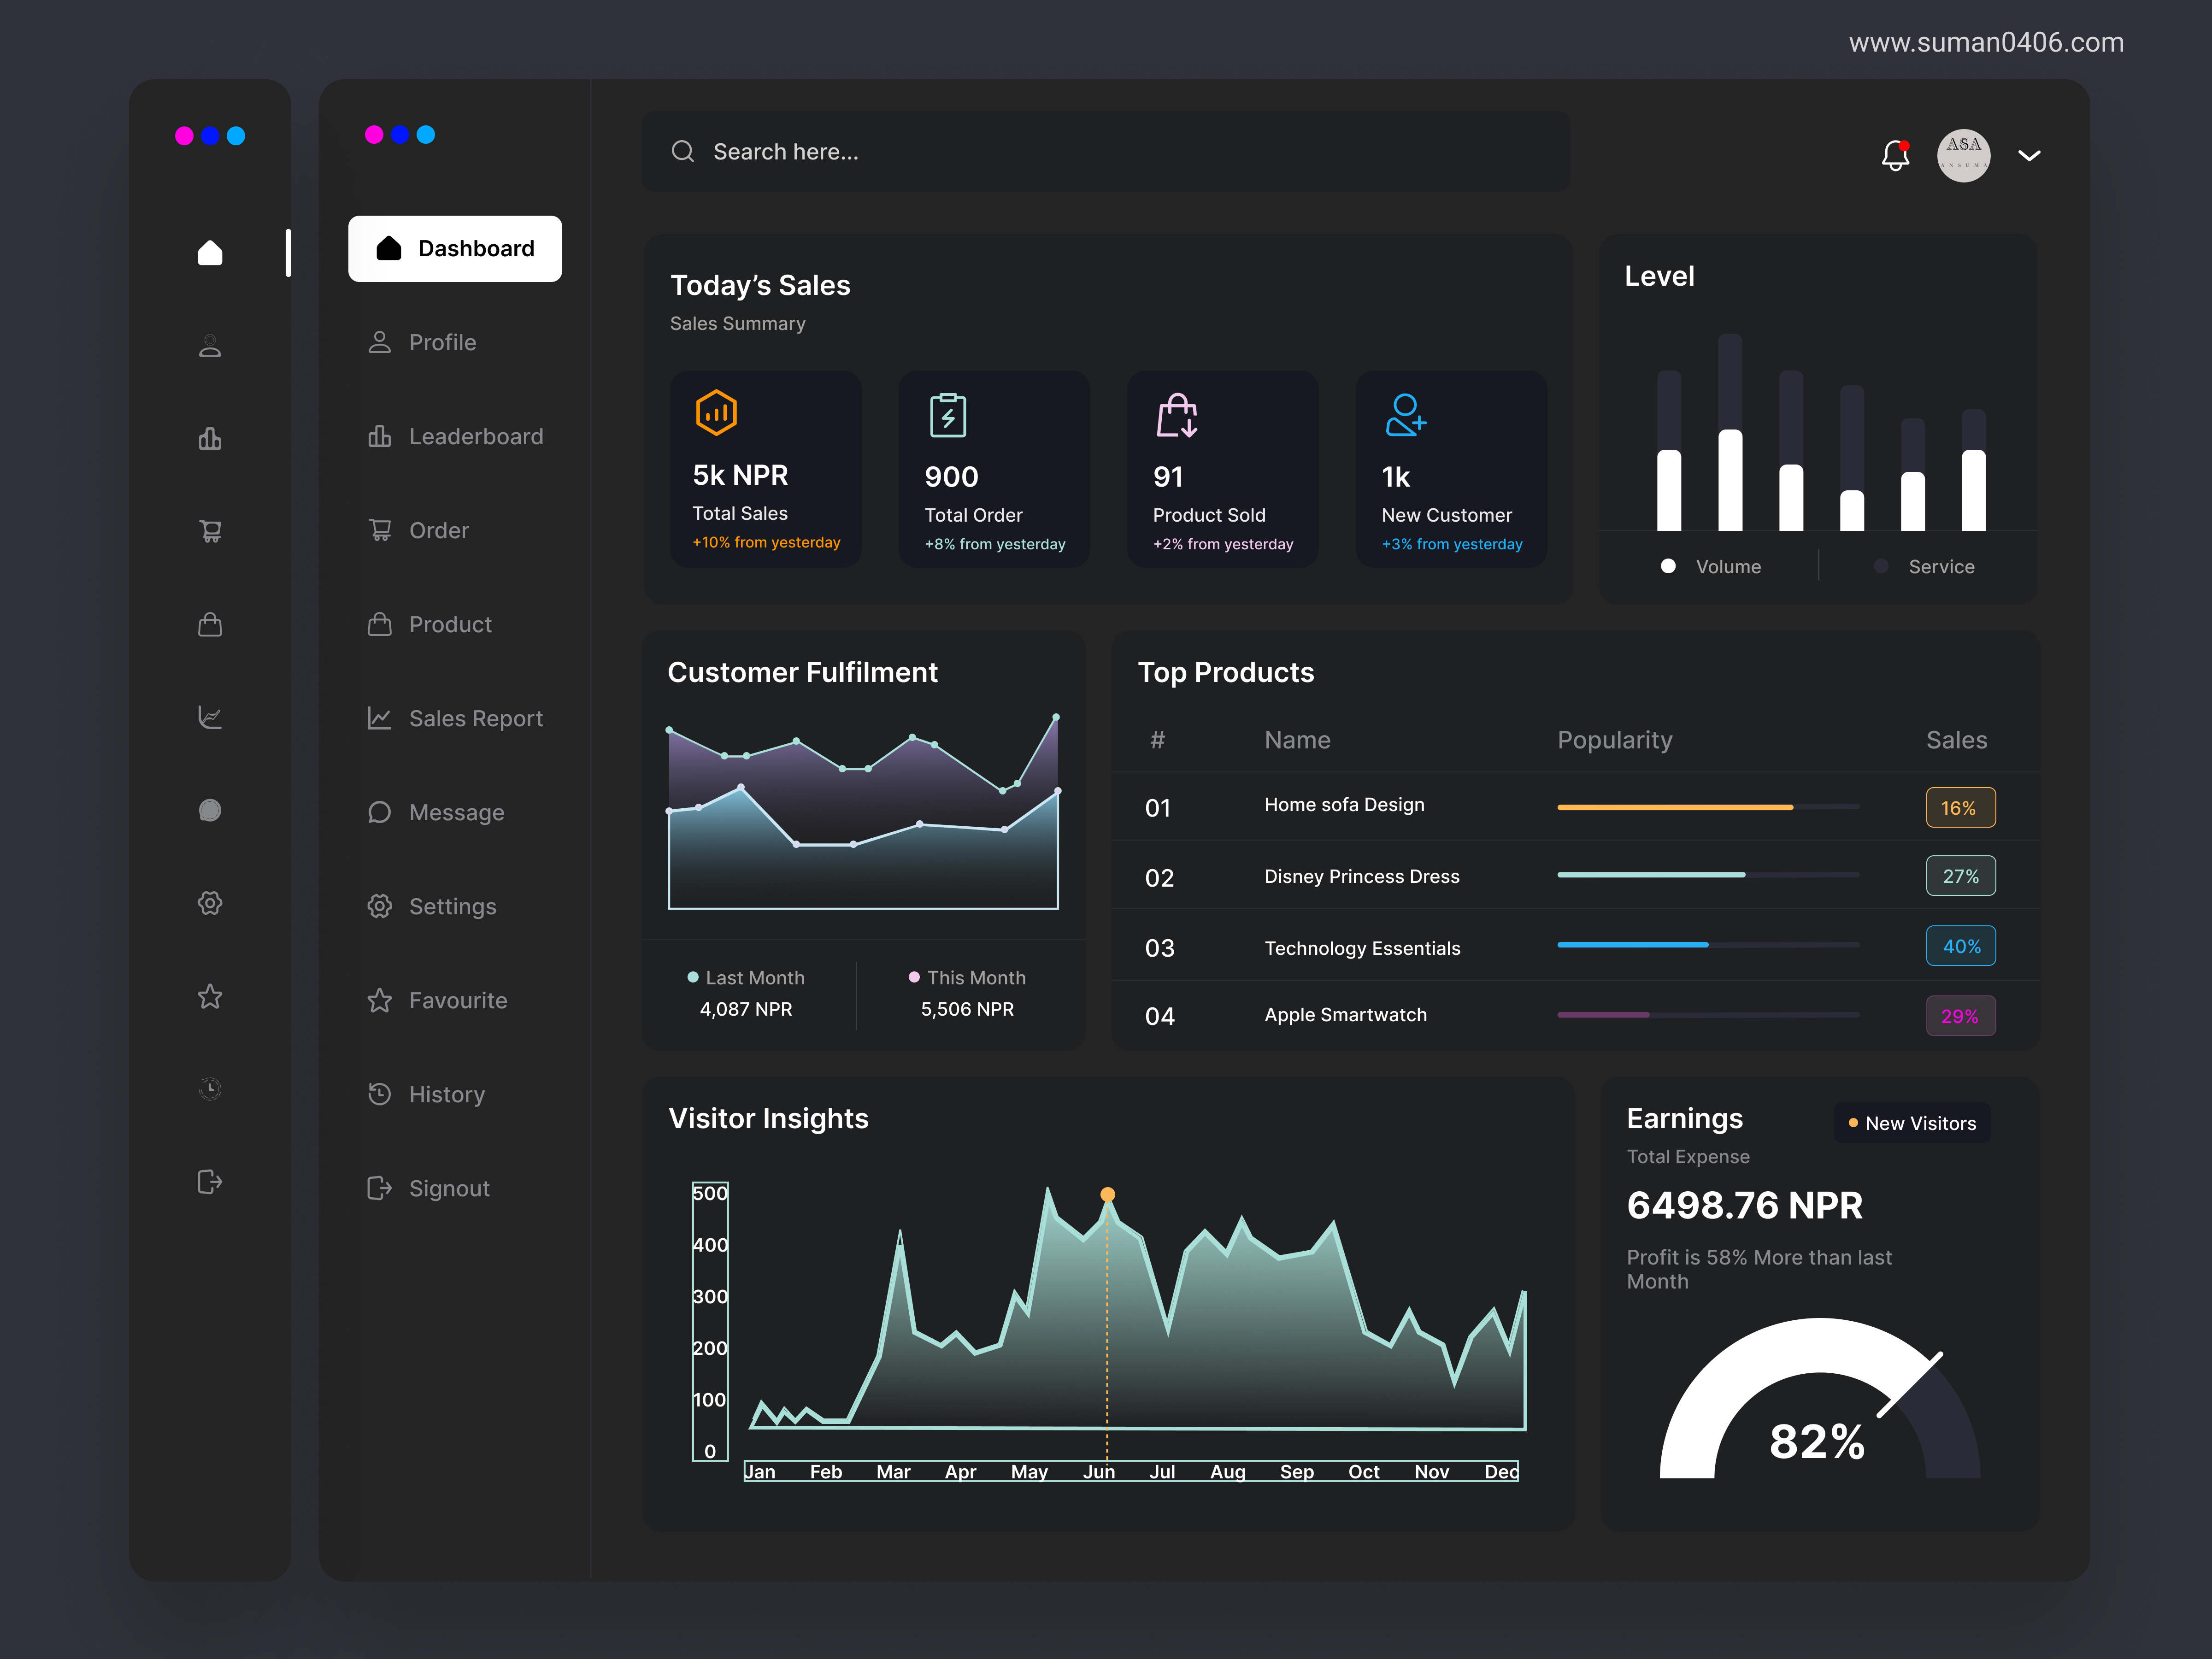Click the Signout button
Image resolution: width=2212 pixels, height=1659 pixels.
[x=450, y=1188]
